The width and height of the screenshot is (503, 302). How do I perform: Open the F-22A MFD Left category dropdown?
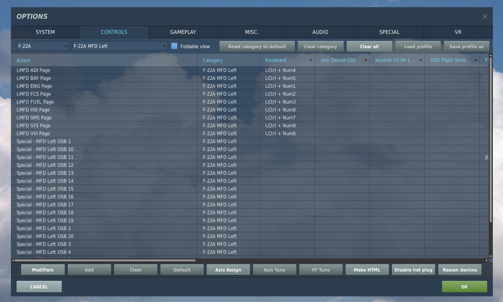pyautogui.click(x=120, y=46)
